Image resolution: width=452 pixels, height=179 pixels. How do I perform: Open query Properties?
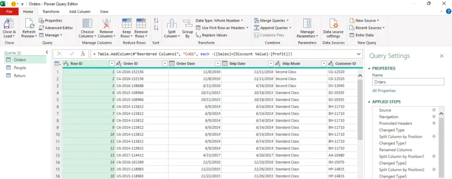51,20
